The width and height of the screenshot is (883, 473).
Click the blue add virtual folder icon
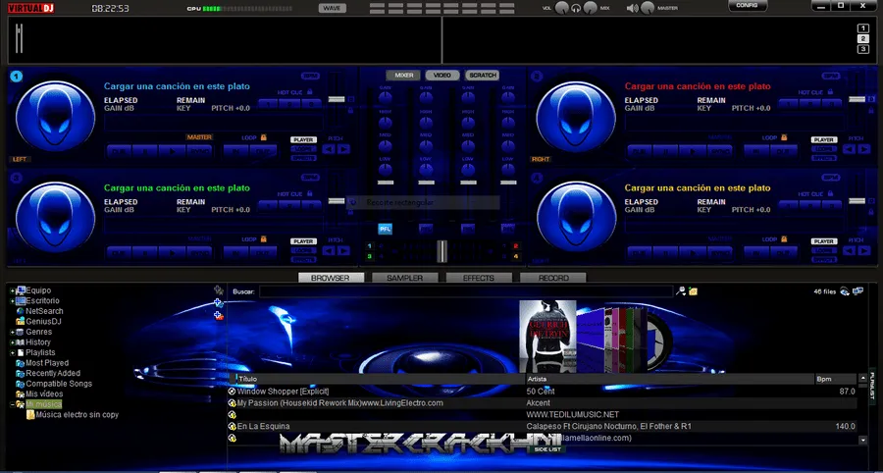pyautogui.click(x=219, y=303)
